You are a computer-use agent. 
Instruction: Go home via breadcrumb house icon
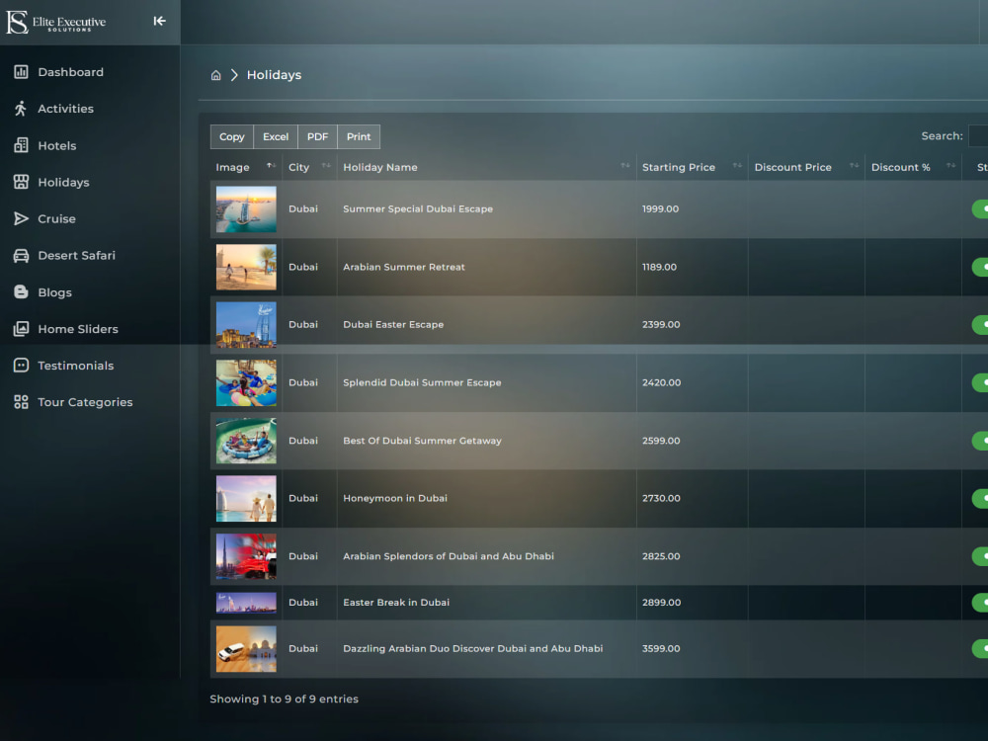[215, 75]
